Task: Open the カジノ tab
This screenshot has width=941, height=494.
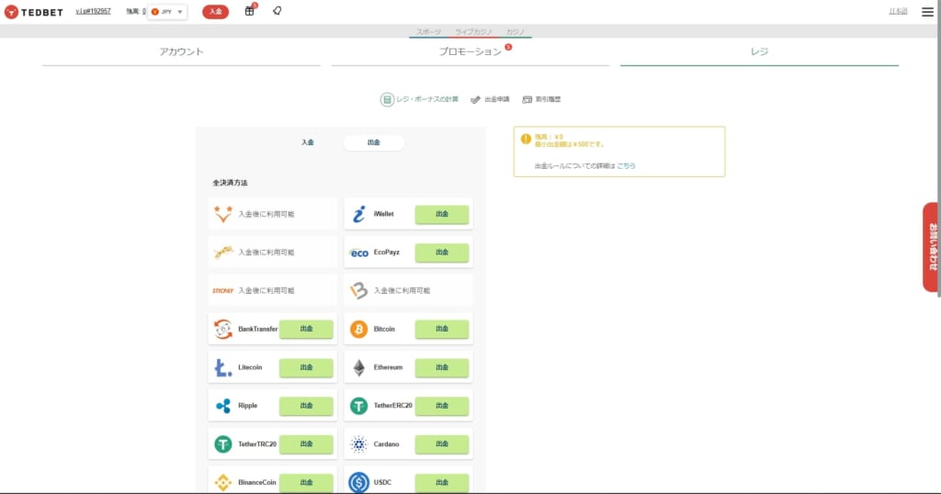Action: [x=515, y=32]
